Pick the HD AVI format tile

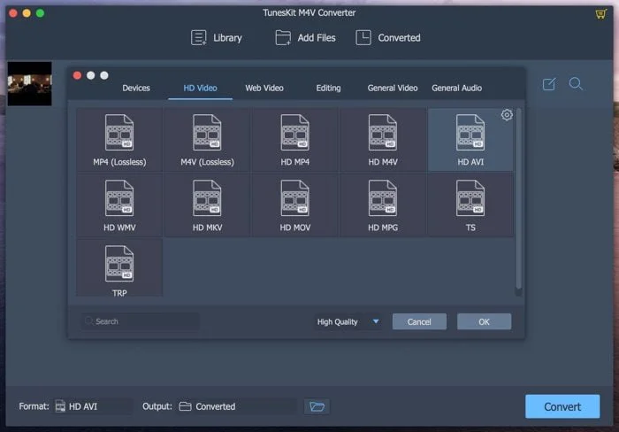pos(470,140)
